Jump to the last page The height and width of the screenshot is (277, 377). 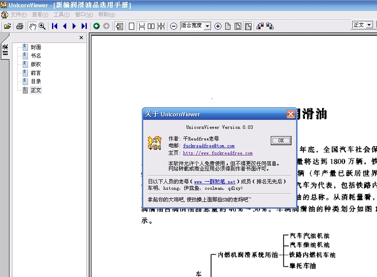coord(84,26)
